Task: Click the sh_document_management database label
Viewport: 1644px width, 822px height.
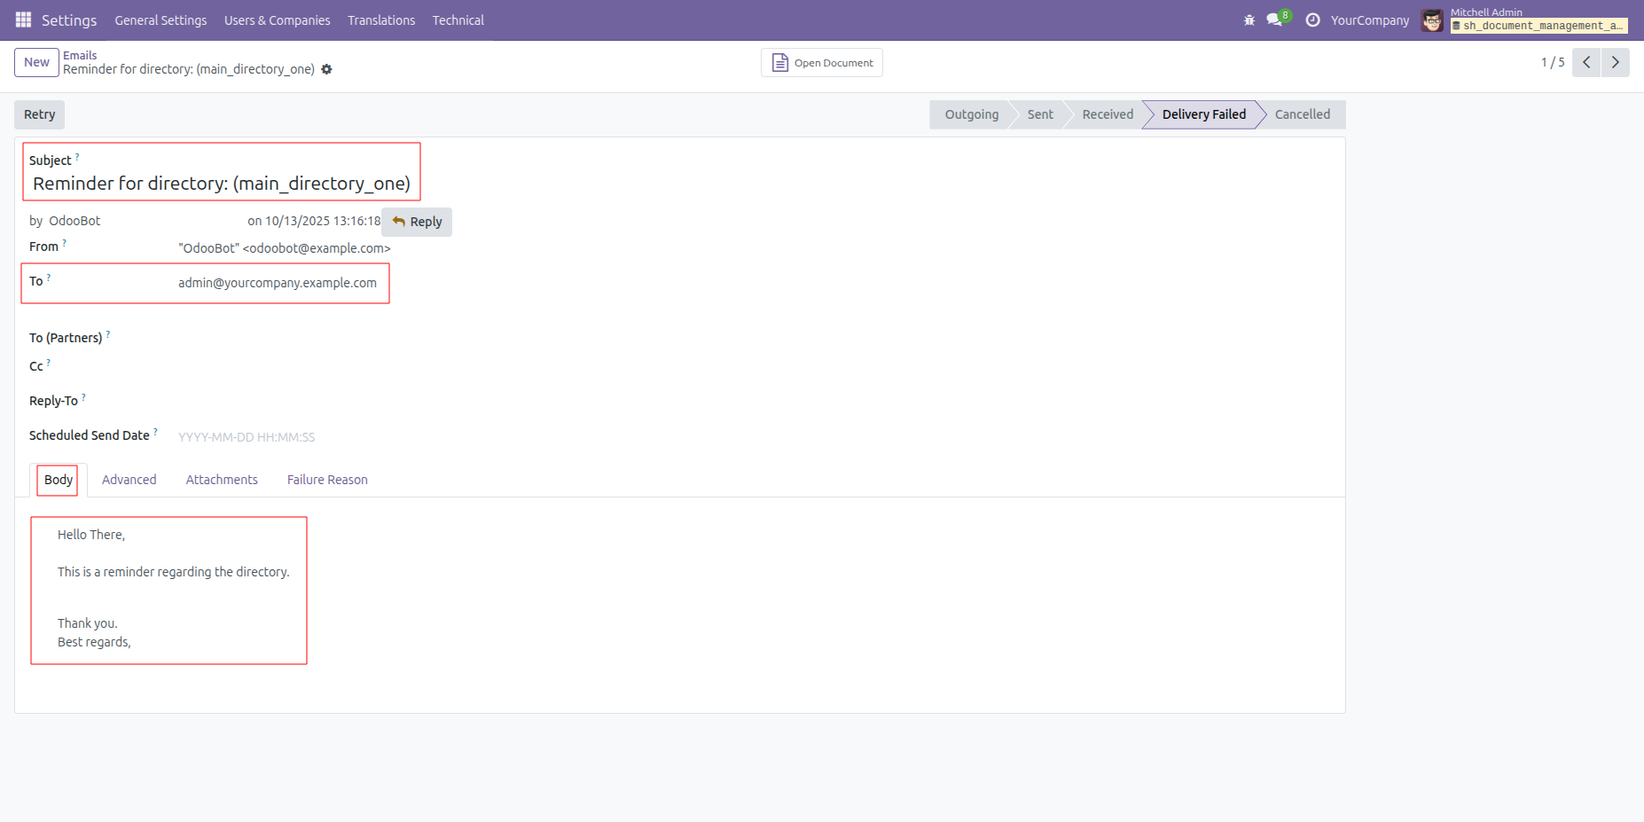Action: [x=1539, y=26]
